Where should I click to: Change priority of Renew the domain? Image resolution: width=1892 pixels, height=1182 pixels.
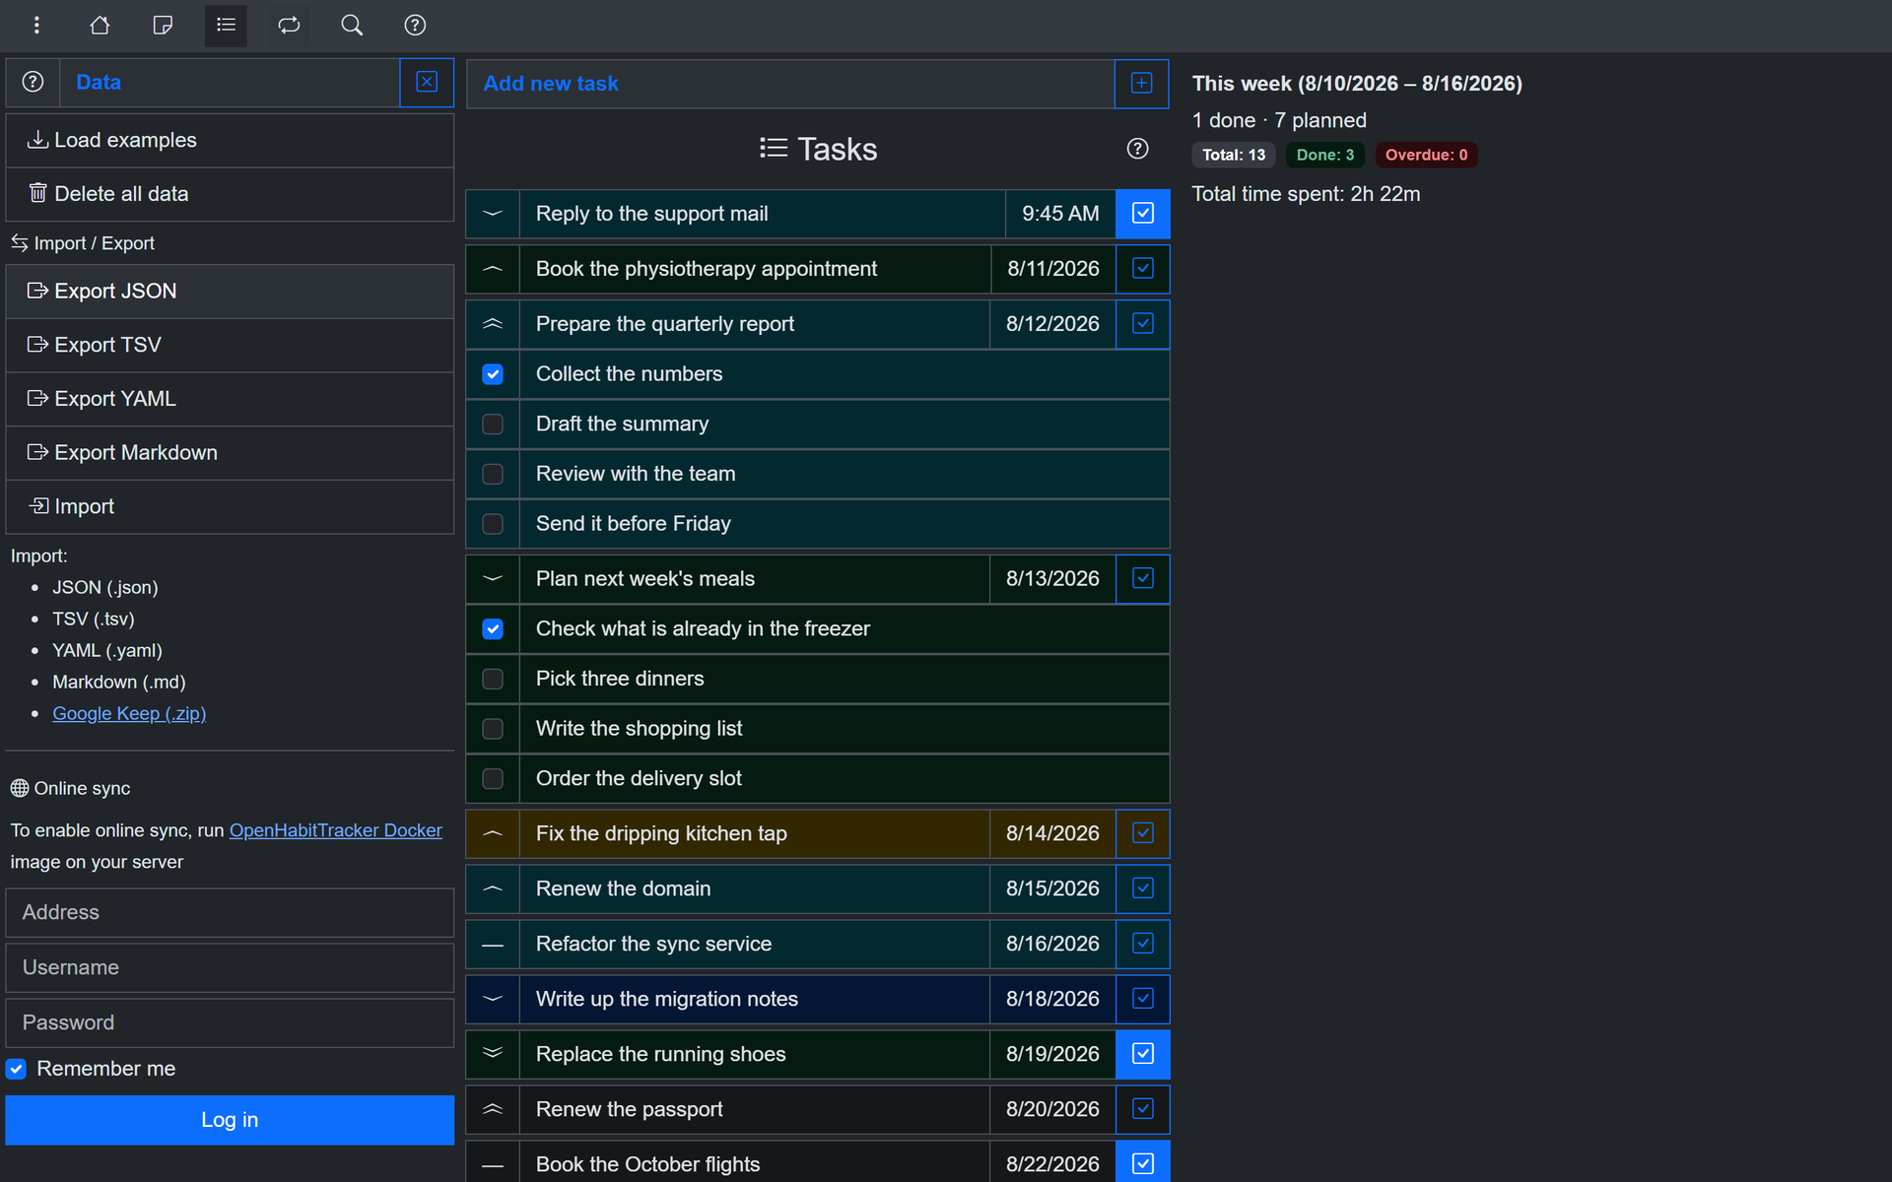click(x=493, y=888)
